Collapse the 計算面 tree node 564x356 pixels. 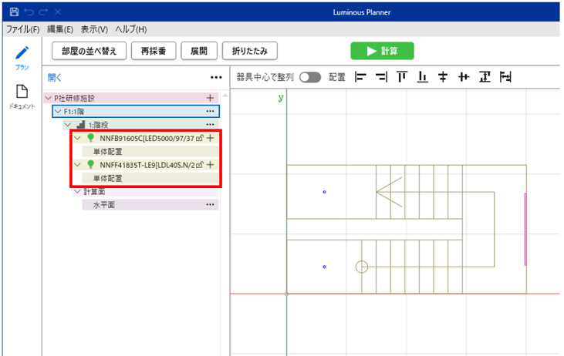click(77, 191)
